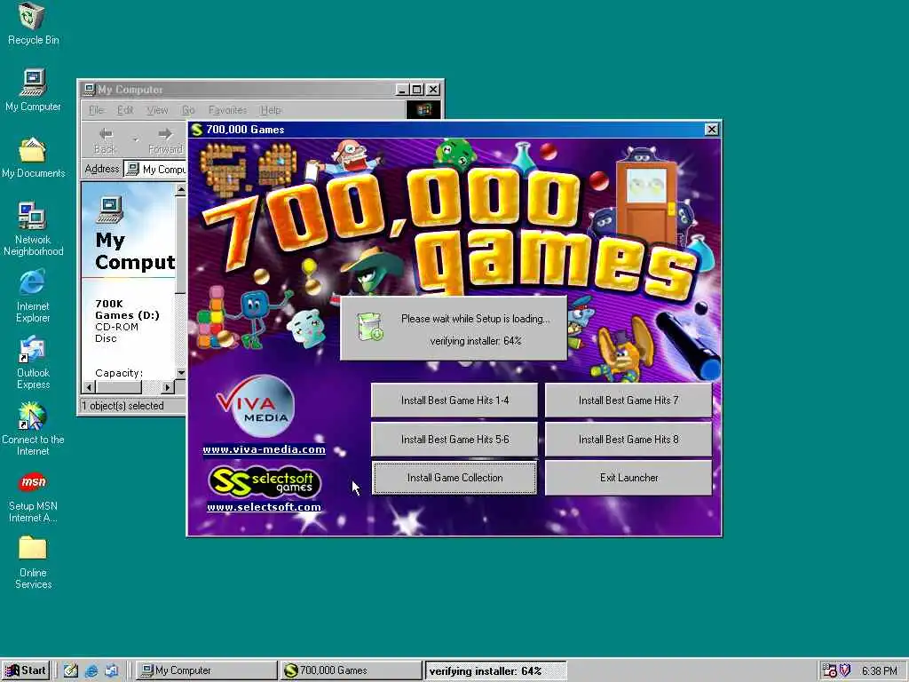Select the My Documents desktop icon
The image size is (909, 682).
tap(33, 157)
